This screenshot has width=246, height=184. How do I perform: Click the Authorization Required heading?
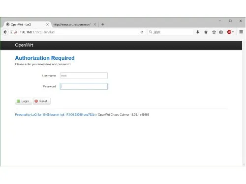coord(45,58)
